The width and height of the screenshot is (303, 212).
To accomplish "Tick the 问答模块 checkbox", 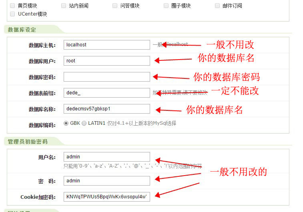I will tap(115, 6).
